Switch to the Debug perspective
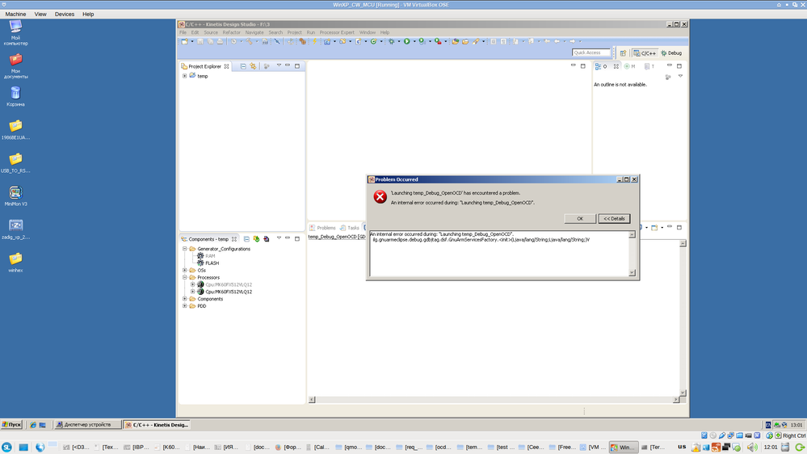Image resolution: width=807 pixels, height=454 pixels. pyautogui.click(x=671, y=53)
